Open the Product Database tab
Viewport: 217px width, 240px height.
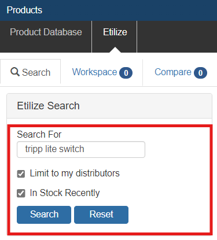(46, 32)
